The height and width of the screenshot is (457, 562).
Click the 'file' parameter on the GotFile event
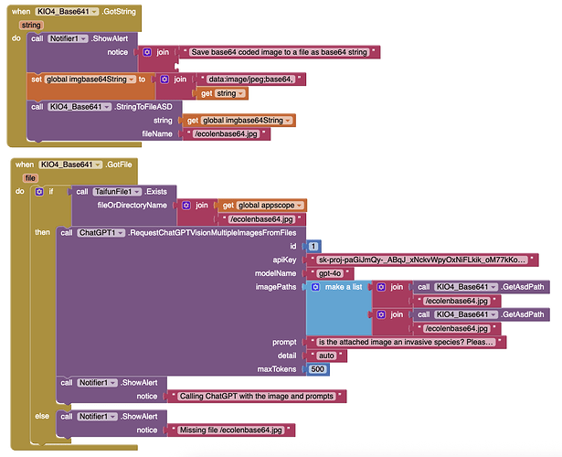(30, 178)
